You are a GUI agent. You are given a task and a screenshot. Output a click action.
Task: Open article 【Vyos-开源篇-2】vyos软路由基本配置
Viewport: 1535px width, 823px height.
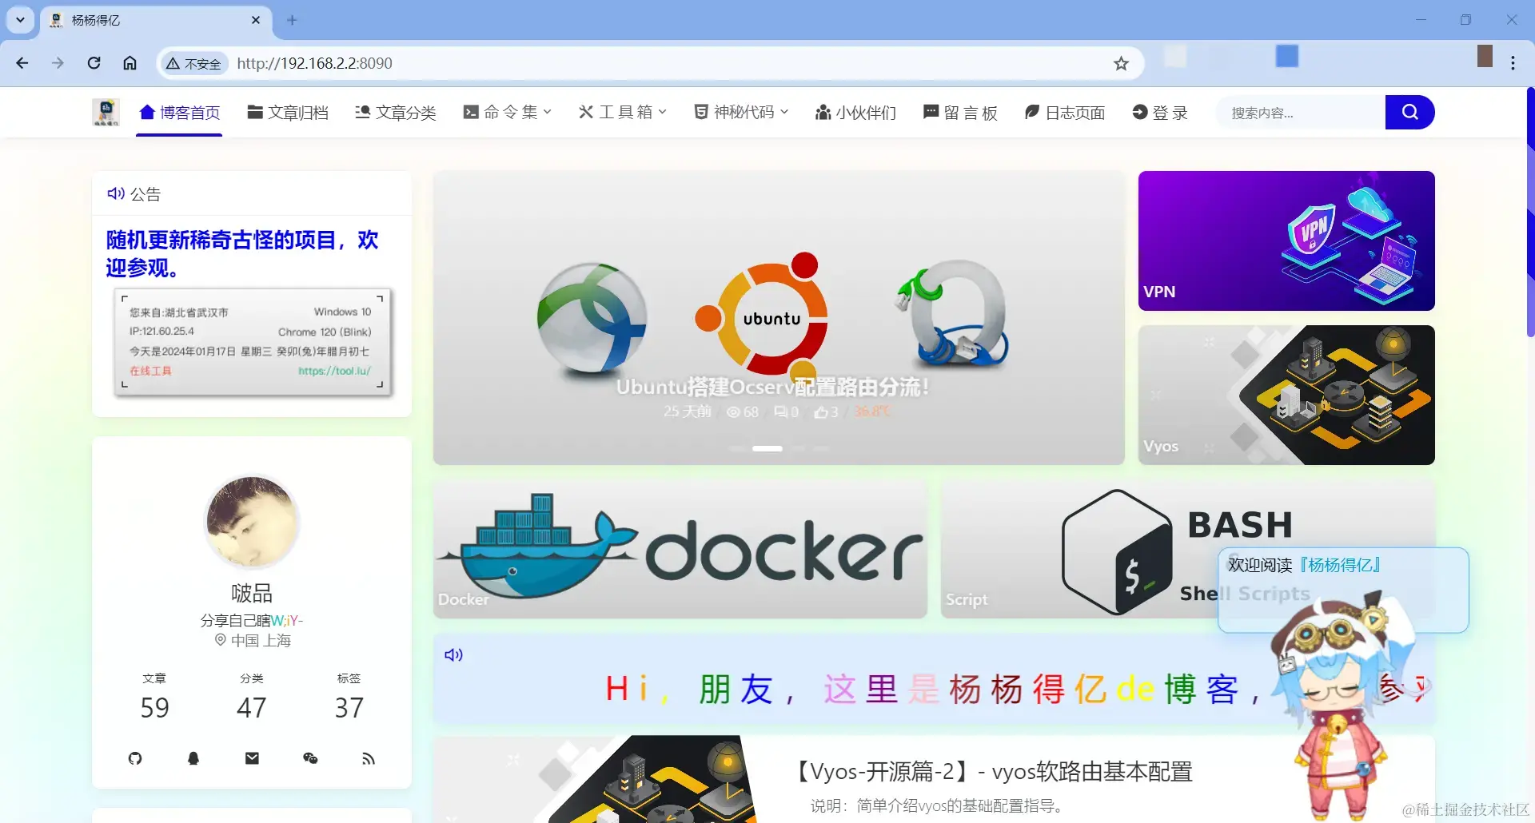click(992, 772)
